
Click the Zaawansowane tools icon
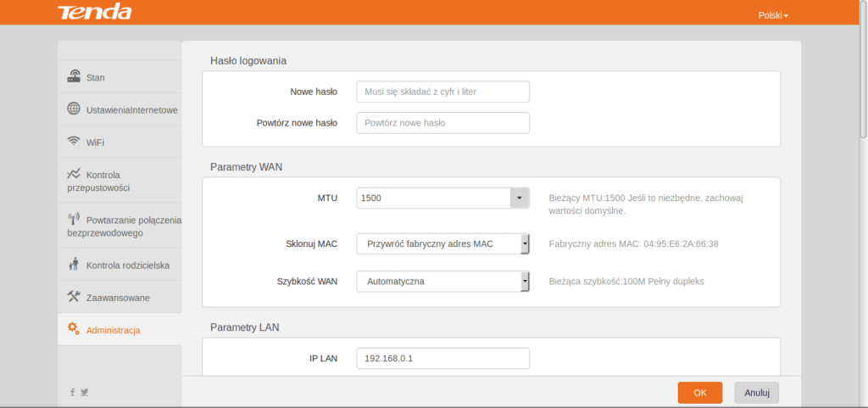74,297
